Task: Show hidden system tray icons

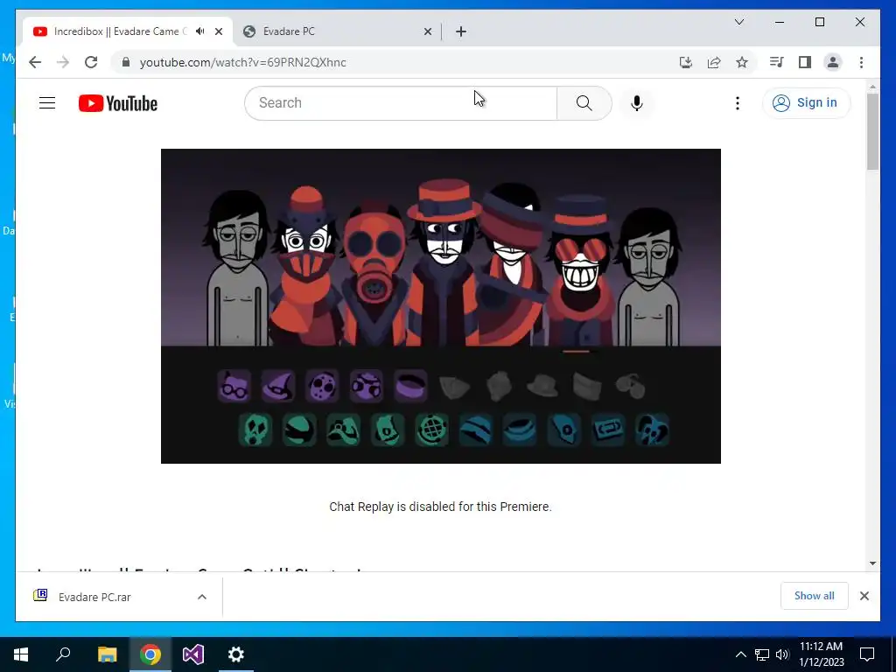Action: [x=740, y=654]
